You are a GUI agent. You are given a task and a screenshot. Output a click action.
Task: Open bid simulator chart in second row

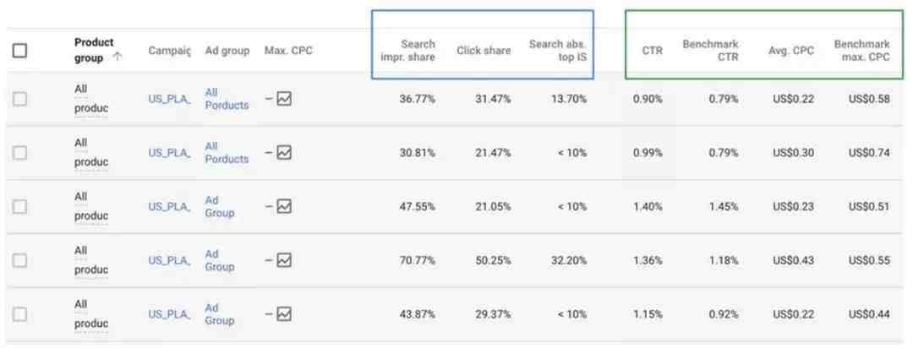click(284, 153)
